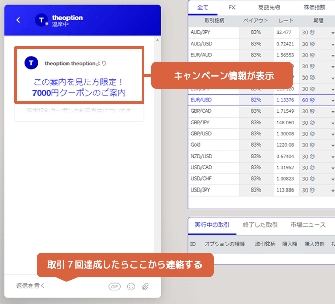Click the rate 82.477 cell
The image size is (335, 304).
pyautogui.click(x=286, y=32)
